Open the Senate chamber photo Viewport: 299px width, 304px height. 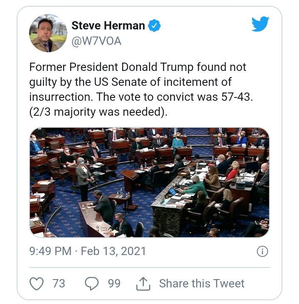(x=149, y=182)
